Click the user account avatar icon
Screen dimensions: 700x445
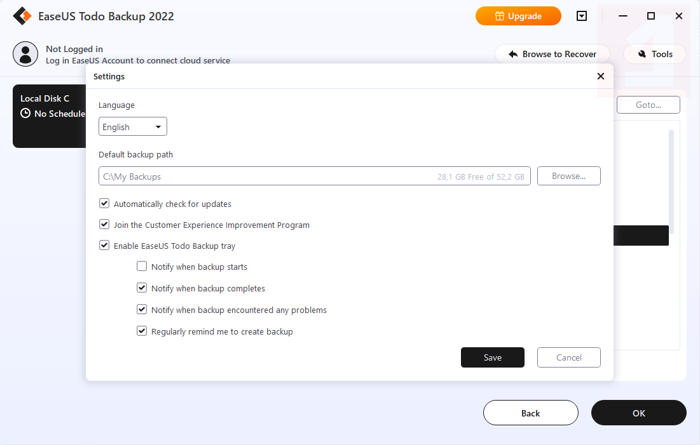click(x=25, y=54)
